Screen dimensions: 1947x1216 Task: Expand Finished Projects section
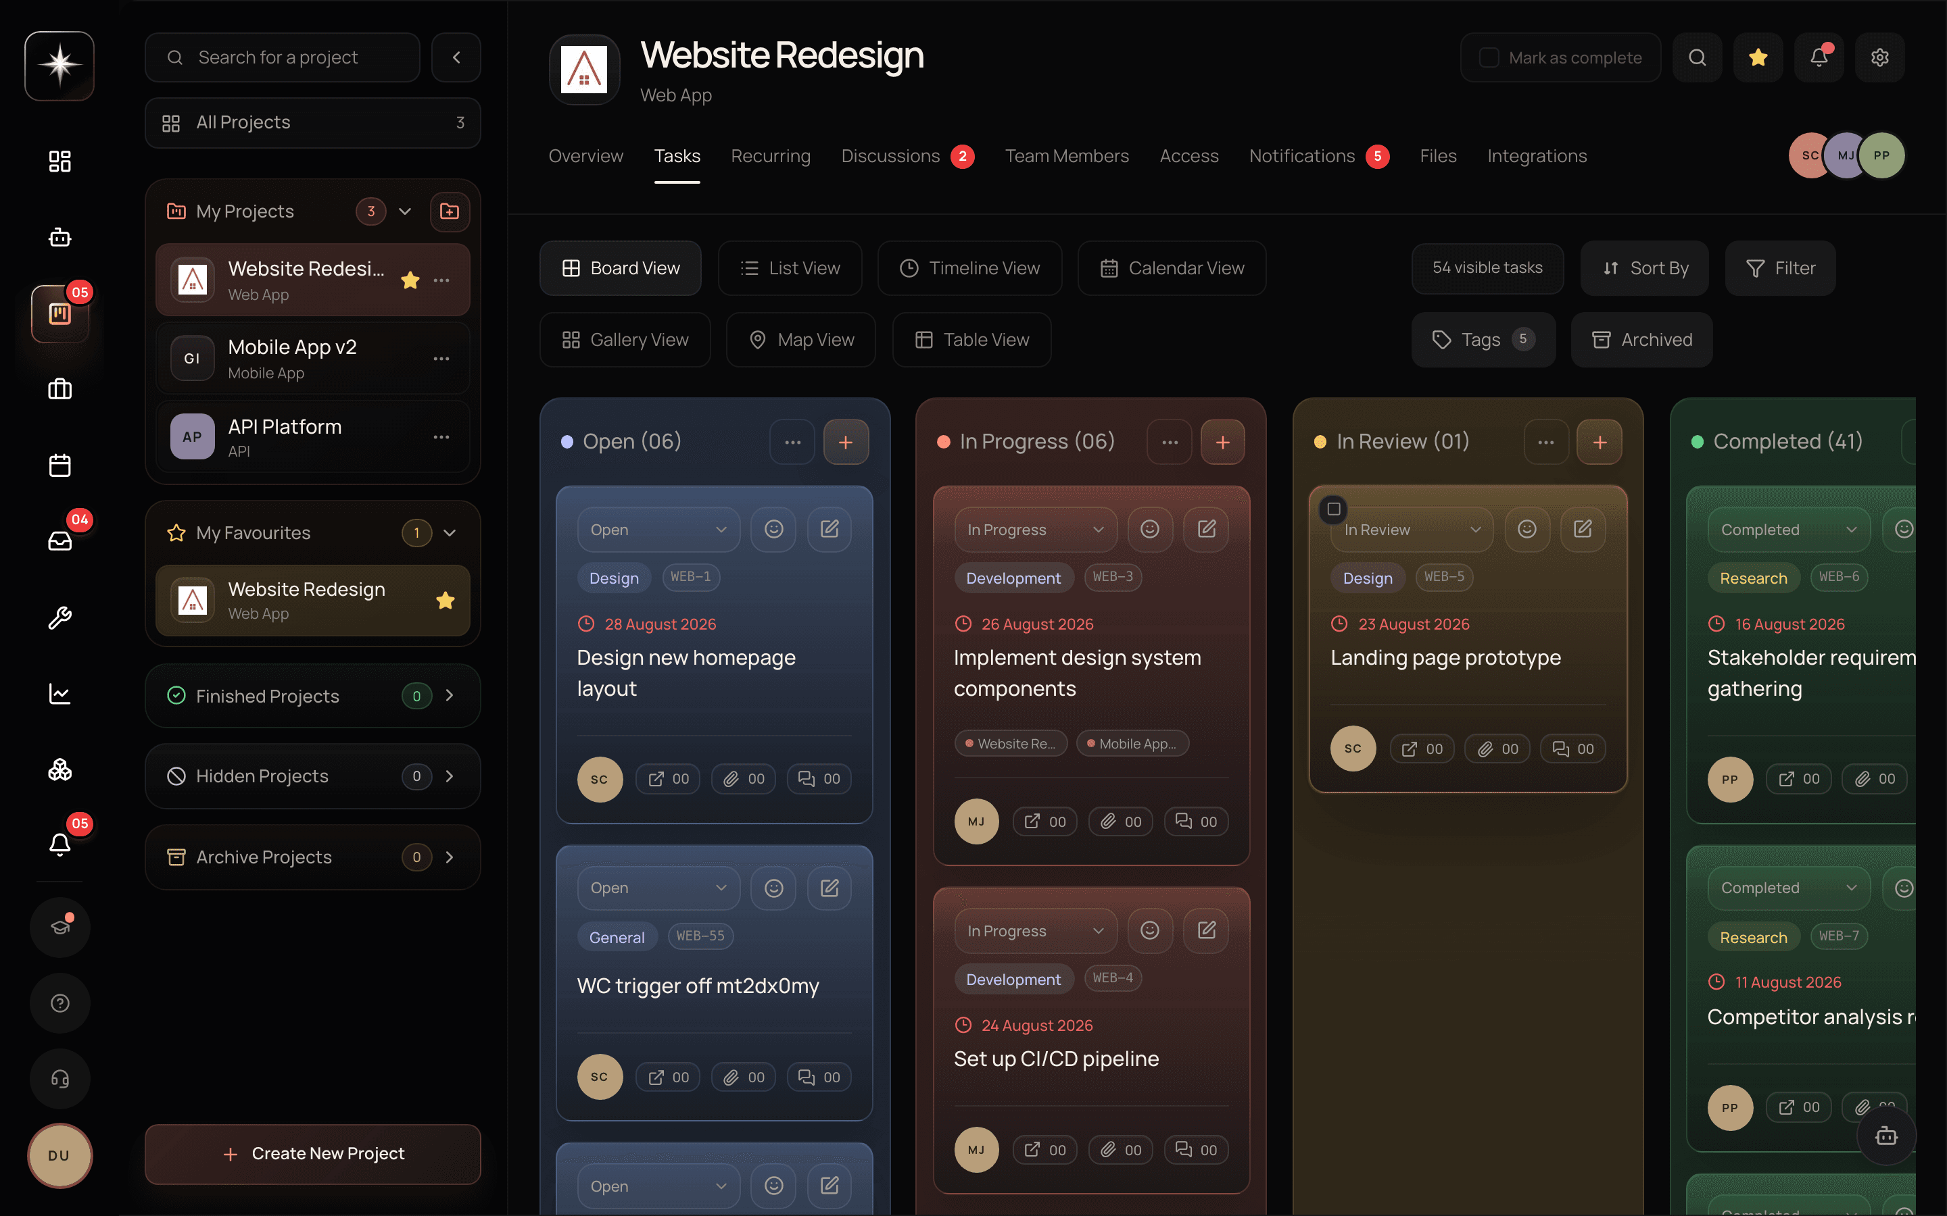coord(450,696)
